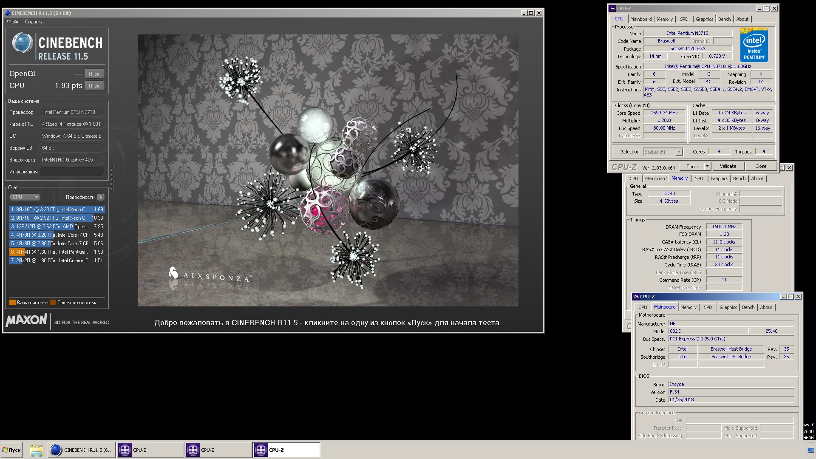Select ranking row 3 AMD Opteron 7.95
This screenshot has width=816, height=459.
click(57, 227)
